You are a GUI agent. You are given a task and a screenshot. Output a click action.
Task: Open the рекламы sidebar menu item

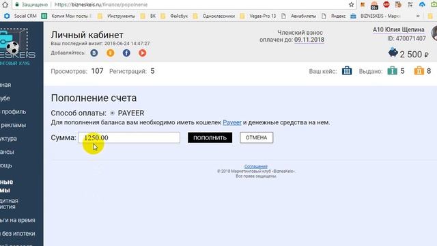(13, 125)
